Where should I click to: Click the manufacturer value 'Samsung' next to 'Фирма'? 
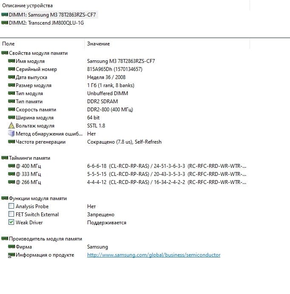[x=98, y=247]
